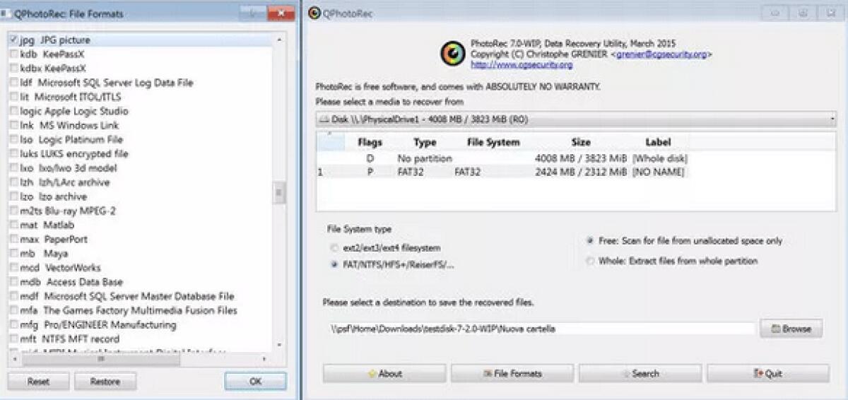Click the magnifier icon on Search button

tap(626, 373)
